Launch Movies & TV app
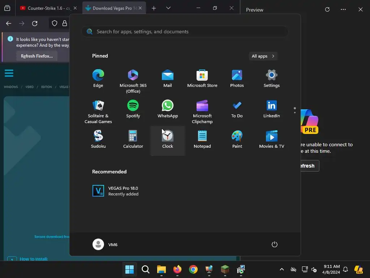The height and width of the screenshot is (278, 370). pos(272,139)
